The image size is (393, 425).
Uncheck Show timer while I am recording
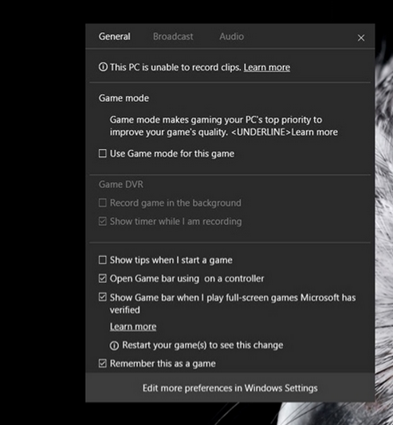103,221
